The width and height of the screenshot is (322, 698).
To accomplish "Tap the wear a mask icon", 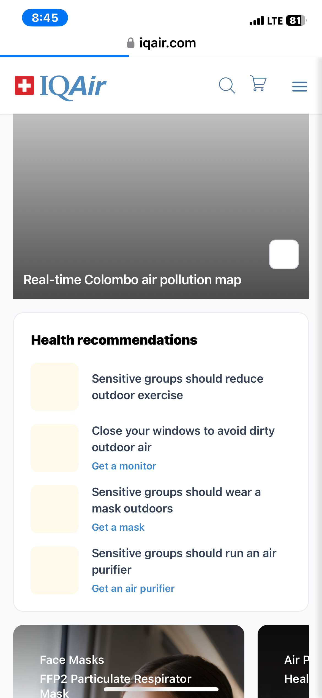I will [x=54, y=509].
